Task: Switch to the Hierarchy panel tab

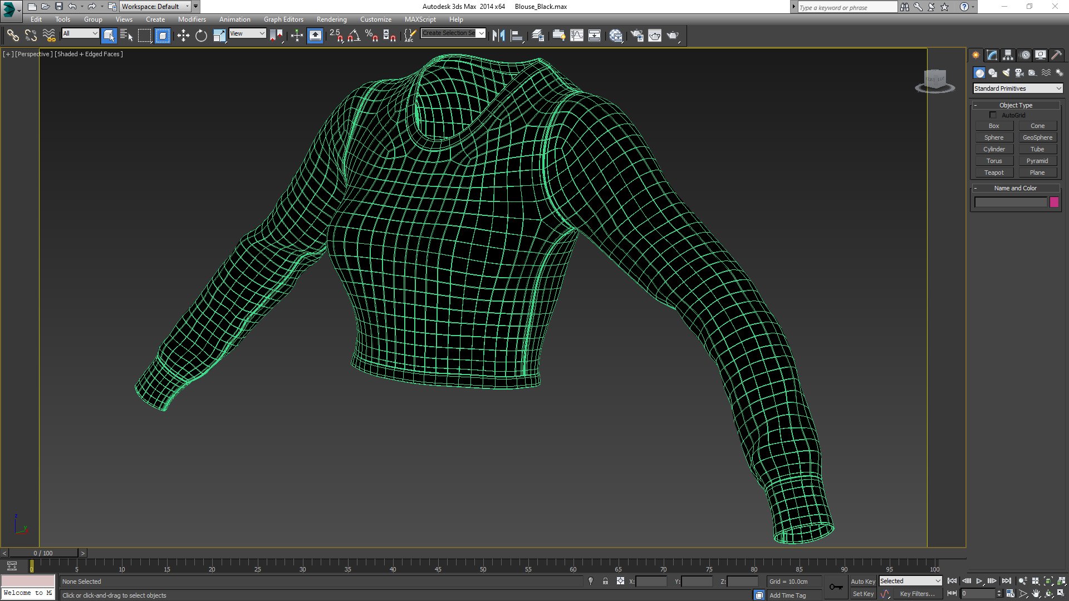Action: coord(1008,55)
